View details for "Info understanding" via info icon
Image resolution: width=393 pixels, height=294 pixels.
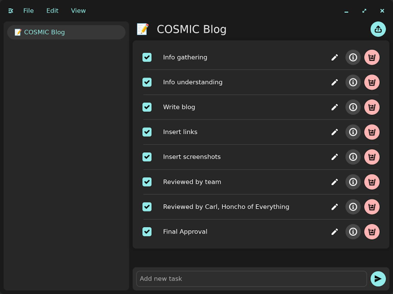tap(353, 82)
